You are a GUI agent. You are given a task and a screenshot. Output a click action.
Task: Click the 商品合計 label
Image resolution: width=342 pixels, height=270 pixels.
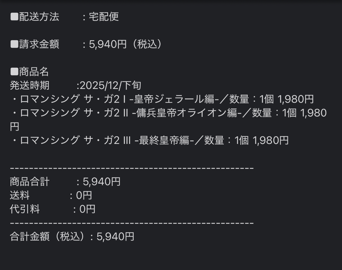click(x=29, y=182)
